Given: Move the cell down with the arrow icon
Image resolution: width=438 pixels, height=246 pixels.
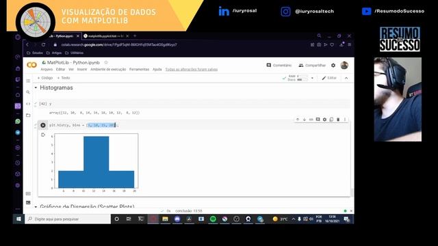Looking at the screenshot, I should [305, 120].
